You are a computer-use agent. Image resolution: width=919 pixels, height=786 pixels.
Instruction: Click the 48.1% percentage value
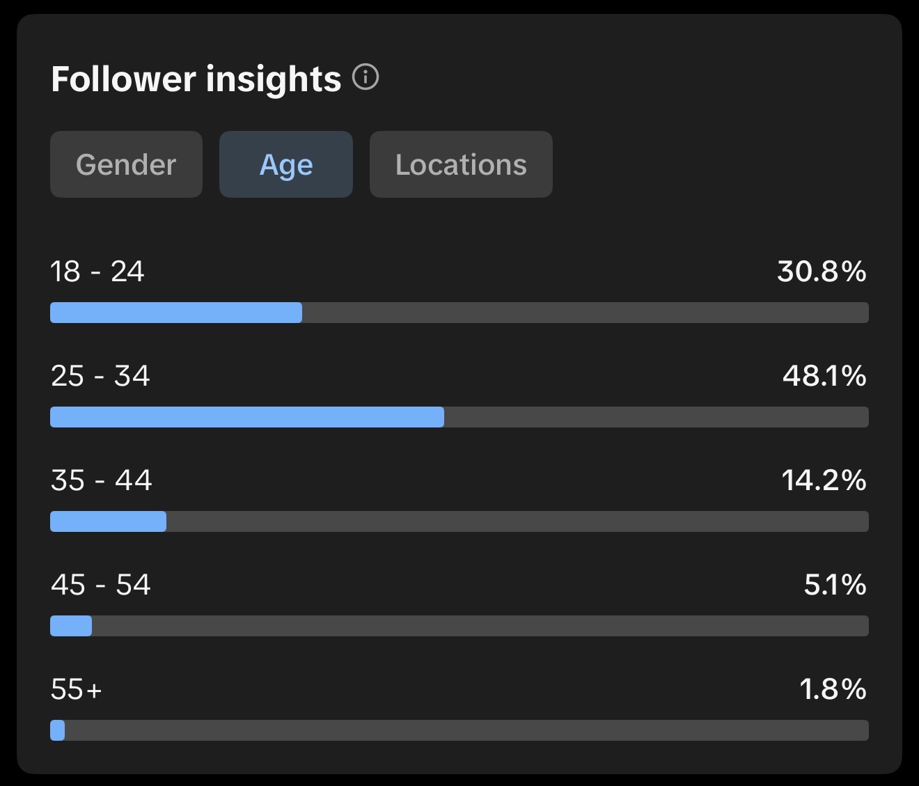pyautogui.click(x=824, y=376)
